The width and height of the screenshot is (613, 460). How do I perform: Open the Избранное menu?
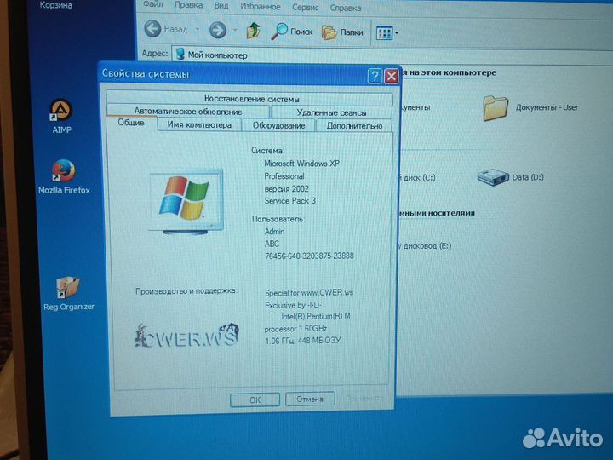tap(260, 7)
